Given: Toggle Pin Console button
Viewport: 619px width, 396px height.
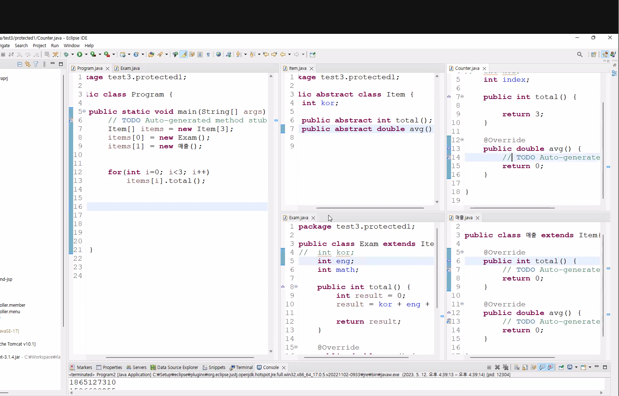Looking at the screenshot, I should point(561,367).
